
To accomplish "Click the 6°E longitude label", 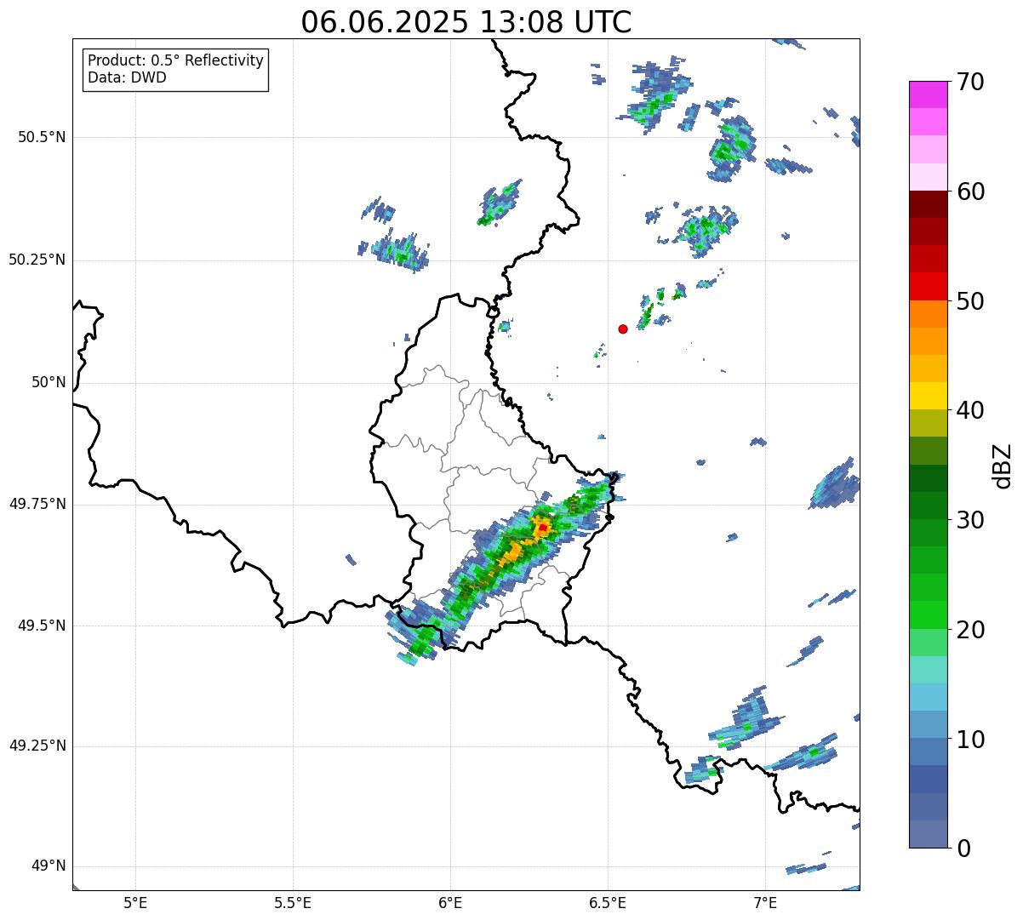I will click(450, 902).
